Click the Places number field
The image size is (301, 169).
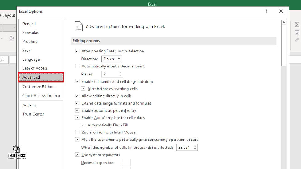112,74
